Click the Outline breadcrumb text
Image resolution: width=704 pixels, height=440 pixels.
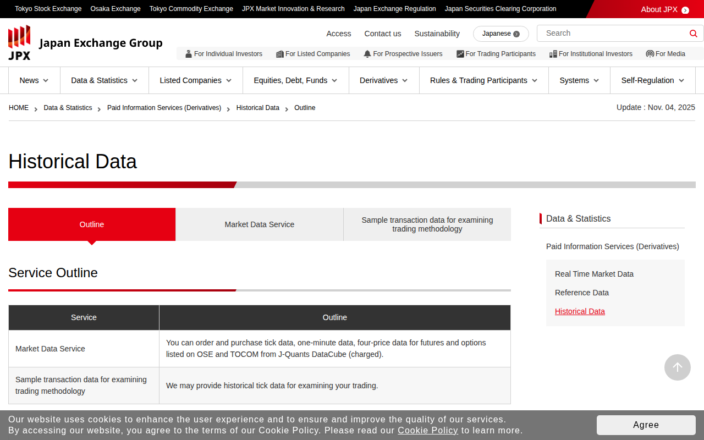[x=305, y=108]
